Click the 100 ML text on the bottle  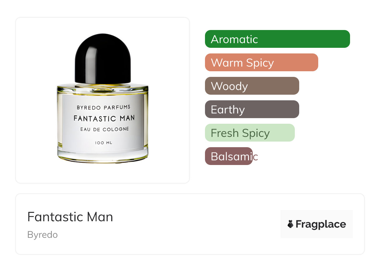pos(103,143)
